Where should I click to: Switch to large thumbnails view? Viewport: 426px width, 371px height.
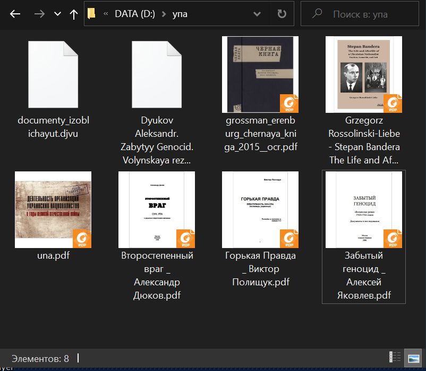pos(413,357)
